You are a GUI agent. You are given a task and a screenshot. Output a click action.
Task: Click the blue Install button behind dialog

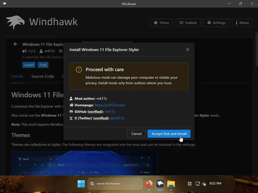point(29,65)
